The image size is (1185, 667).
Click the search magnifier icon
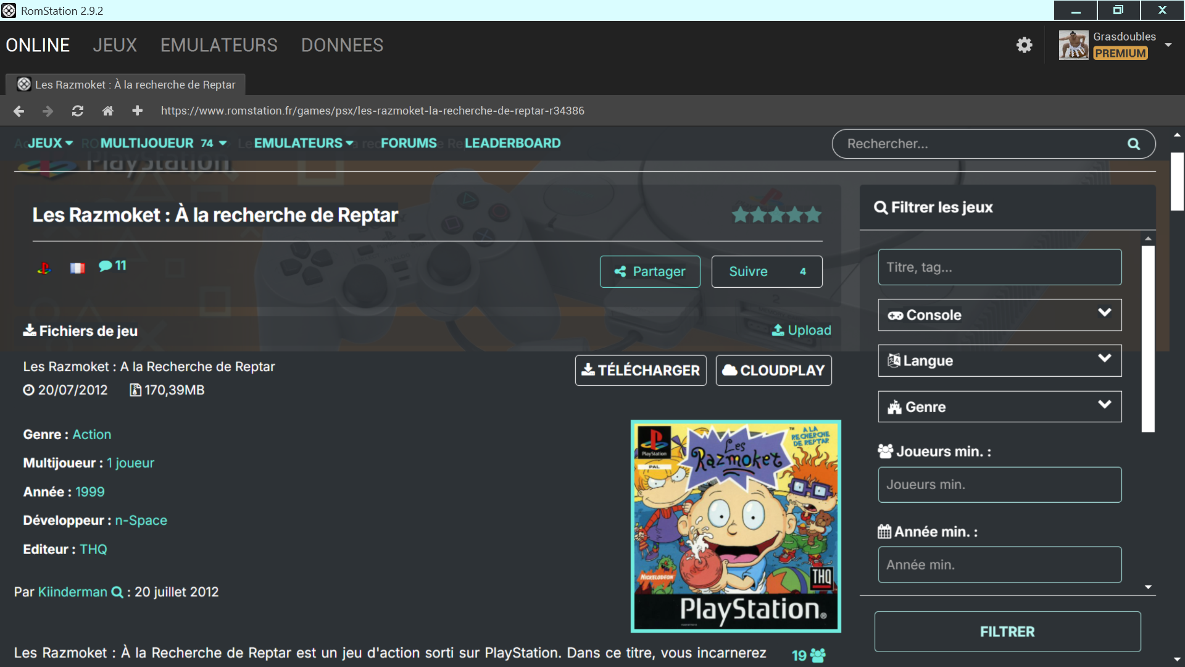(x=1133, y=144)
